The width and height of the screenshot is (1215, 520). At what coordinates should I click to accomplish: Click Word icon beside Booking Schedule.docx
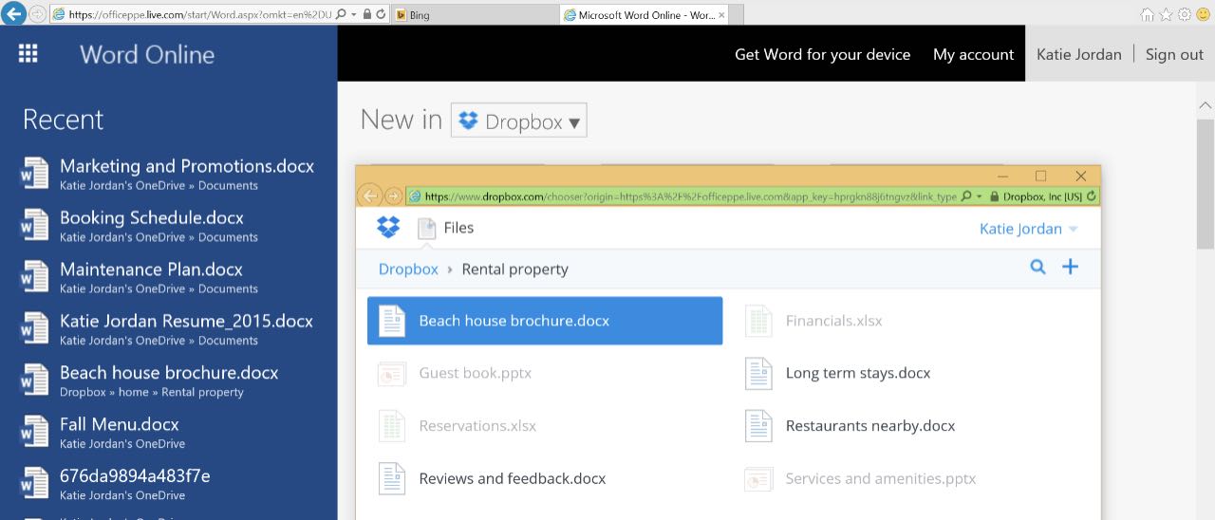click(x=34, y=225)
